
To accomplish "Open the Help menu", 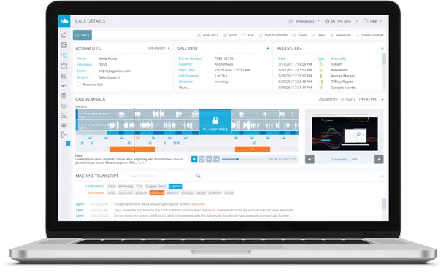I will tap(372, 21).
